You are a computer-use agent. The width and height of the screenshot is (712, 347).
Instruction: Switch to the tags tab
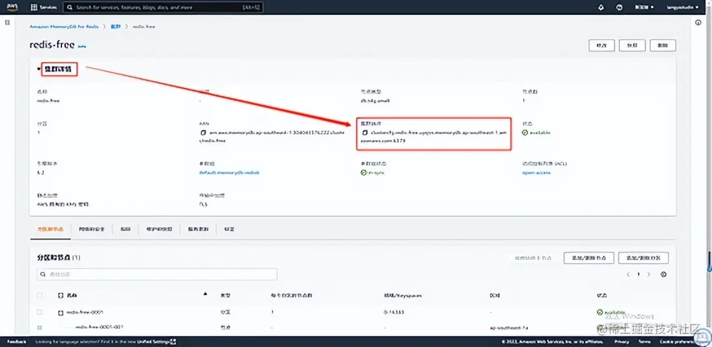[x=229, y=229]
